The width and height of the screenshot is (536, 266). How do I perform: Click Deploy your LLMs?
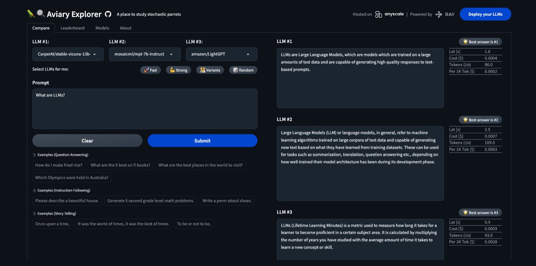485,14
